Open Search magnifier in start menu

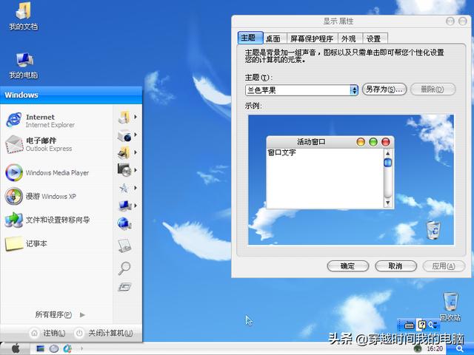tap(124, 268)
